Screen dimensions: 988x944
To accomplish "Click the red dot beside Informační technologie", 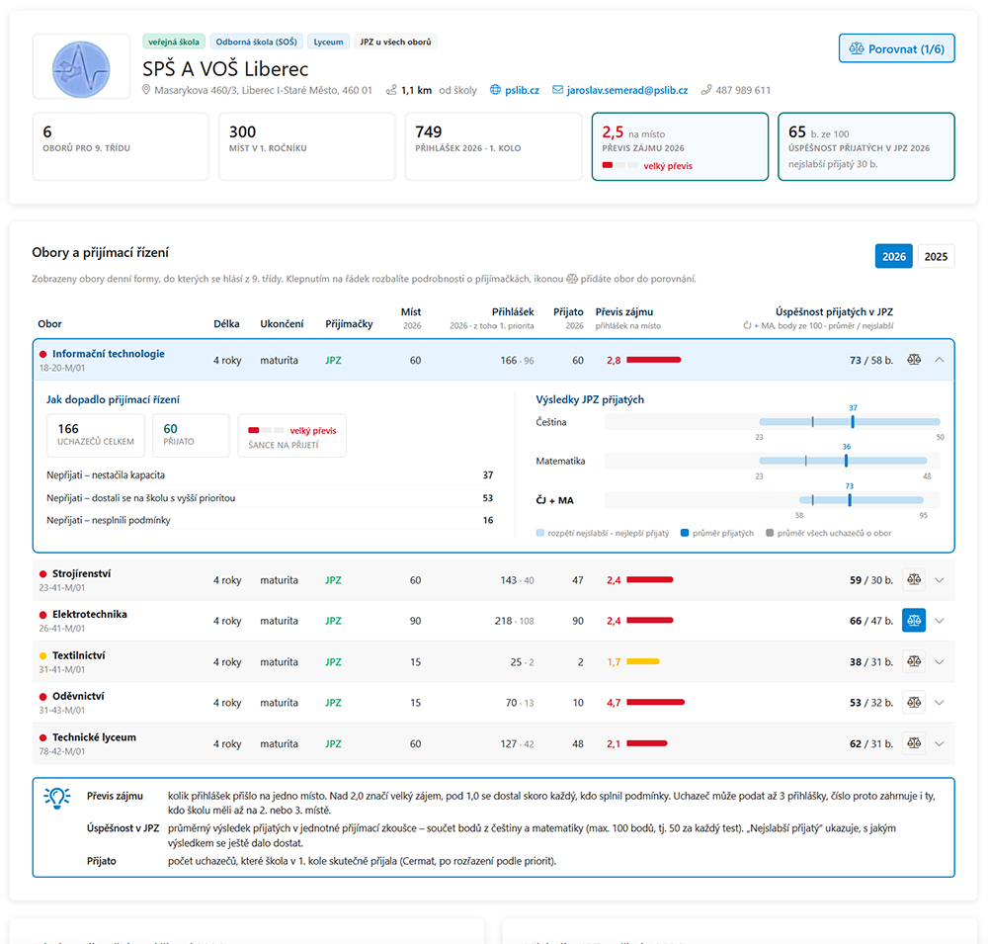I will point(42,355).
